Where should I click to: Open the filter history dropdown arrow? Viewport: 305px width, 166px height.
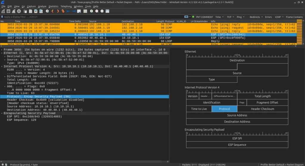pos(190,17)
